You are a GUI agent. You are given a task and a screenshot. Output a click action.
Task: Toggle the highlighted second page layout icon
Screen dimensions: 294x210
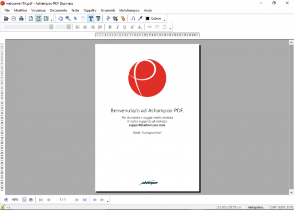tap(38, 19)
